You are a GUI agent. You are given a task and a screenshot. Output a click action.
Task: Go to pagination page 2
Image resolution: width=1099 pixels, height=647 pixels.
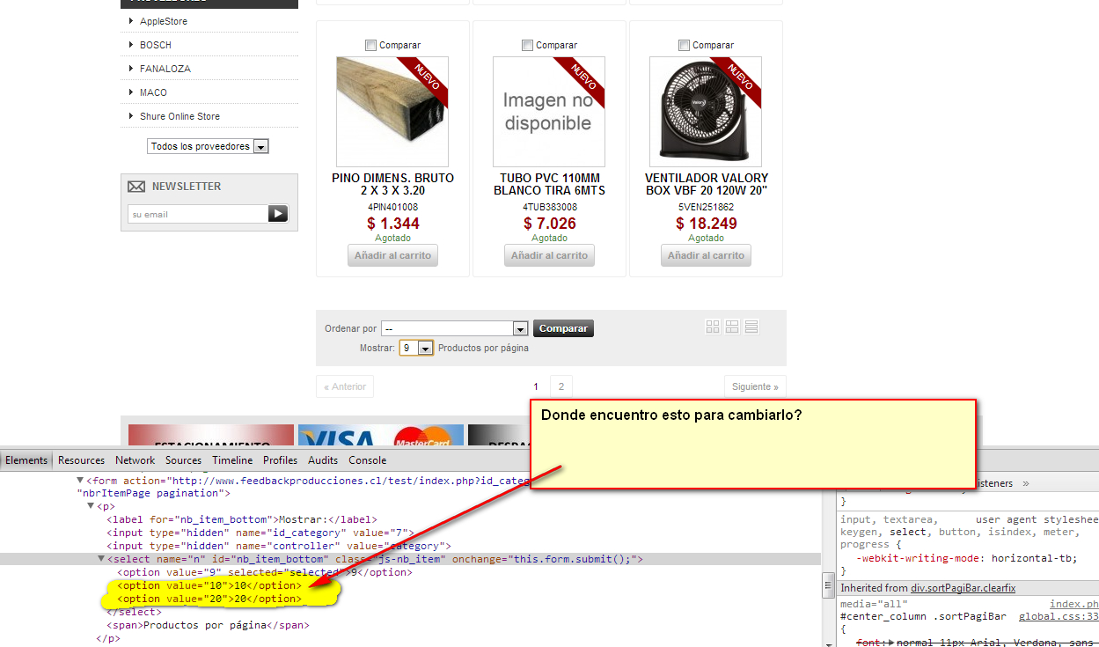tap(560, 386)
